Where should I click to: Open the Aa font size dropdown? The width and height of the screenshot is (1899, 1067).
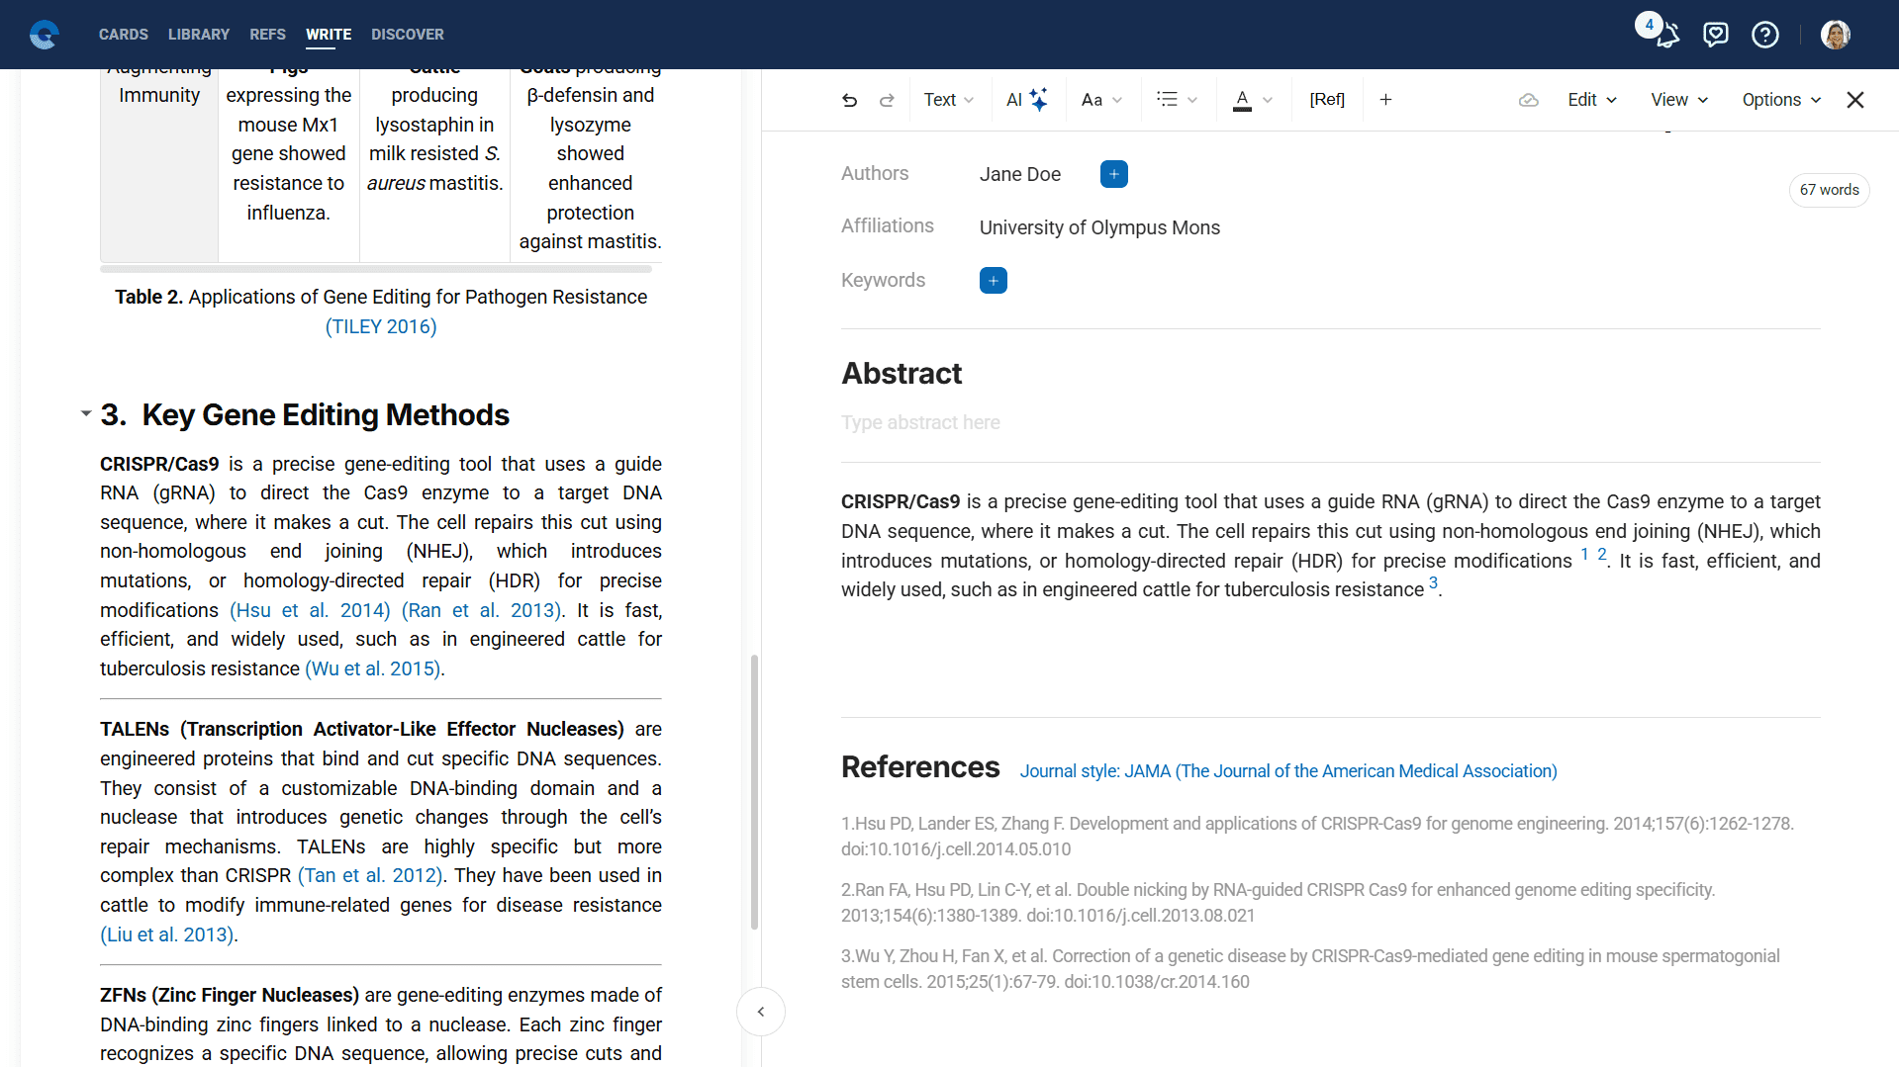[x=1101, y=100]
